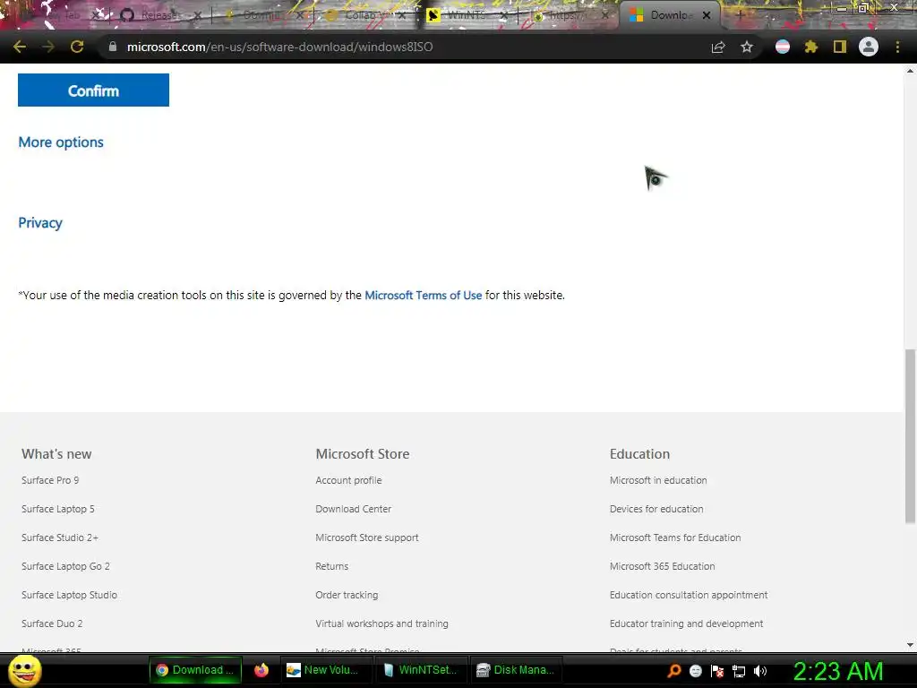Viewport: 917px width, 688px height.
Task: Bookmark this page with the star icon
Action: 747,47
